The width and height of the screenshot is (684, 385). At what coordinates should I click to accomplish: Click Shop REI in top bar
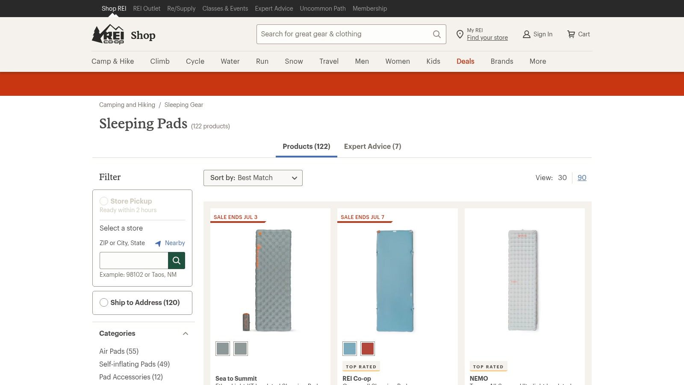click(x=114, y=9)
